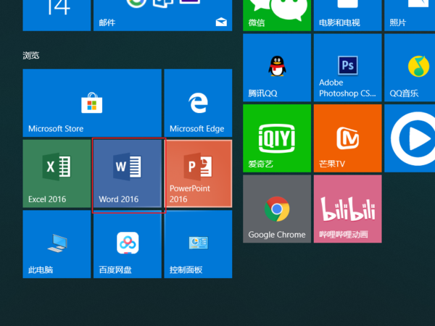Viewport: 435px width, 326px height.
Task: Launch QQ音乐 tile
Action: point(410,67)
